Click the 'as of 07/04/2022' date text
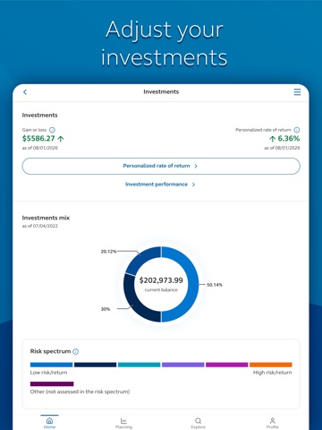This screenshot has width=322, height=430. (40, 226)
